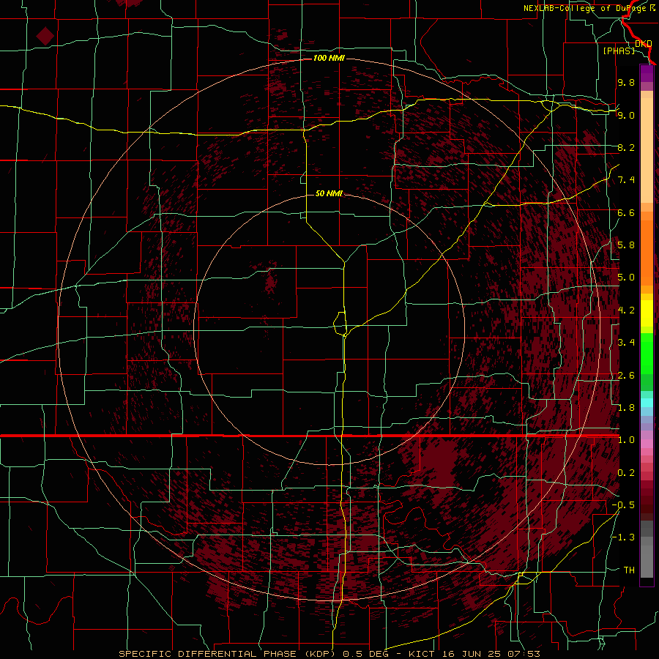
Task: Pick the orange swatch in the color bar
Action: (647, 252)
